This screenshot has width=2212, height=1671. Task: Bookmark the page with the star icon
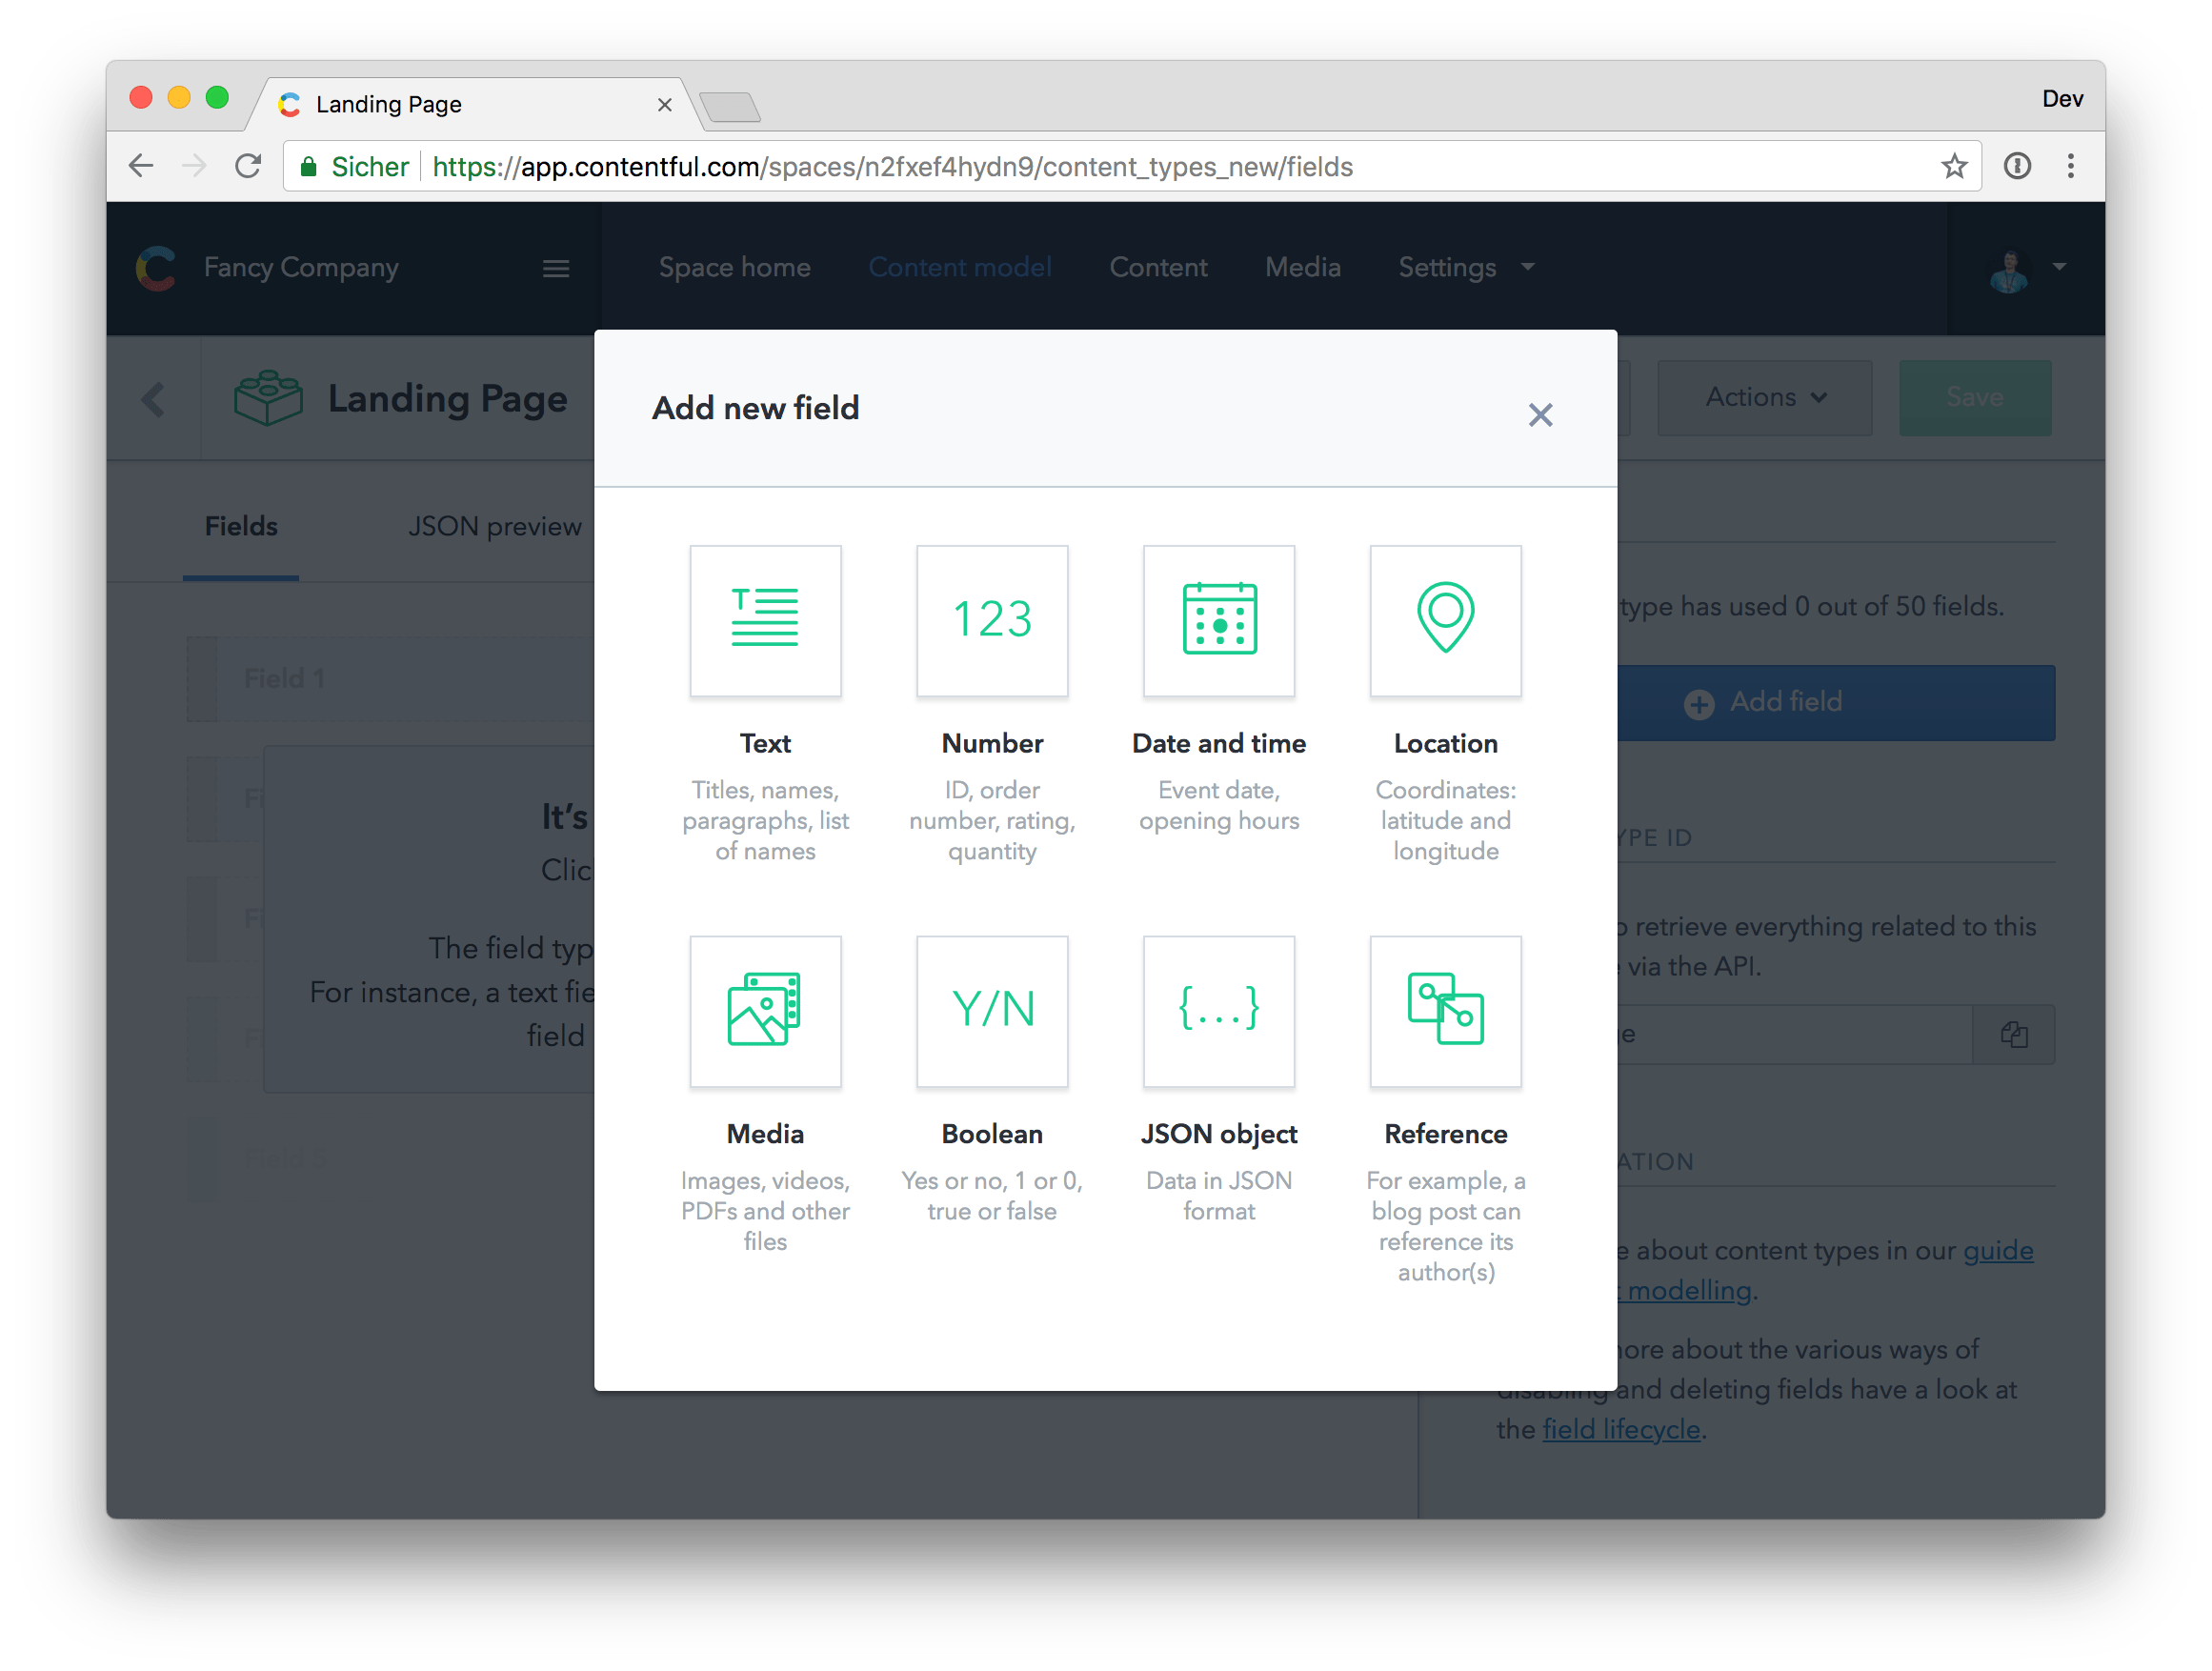tap(1954, 166)
